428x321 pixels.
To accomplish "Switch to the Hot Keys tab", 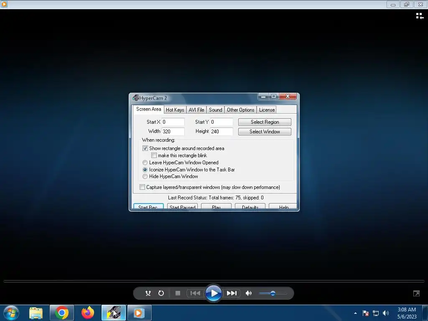I will tap(175, 110).
